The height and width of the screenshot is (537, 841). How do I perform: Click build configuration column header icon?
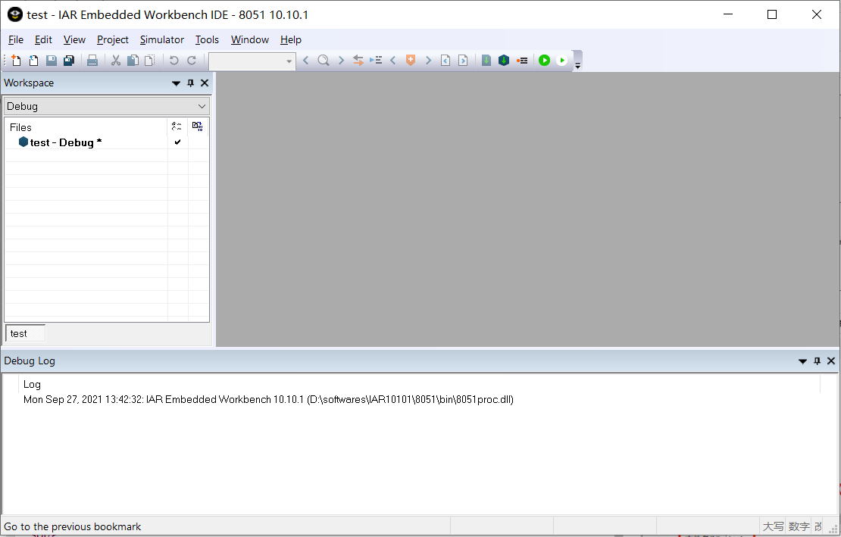point(177,126)
